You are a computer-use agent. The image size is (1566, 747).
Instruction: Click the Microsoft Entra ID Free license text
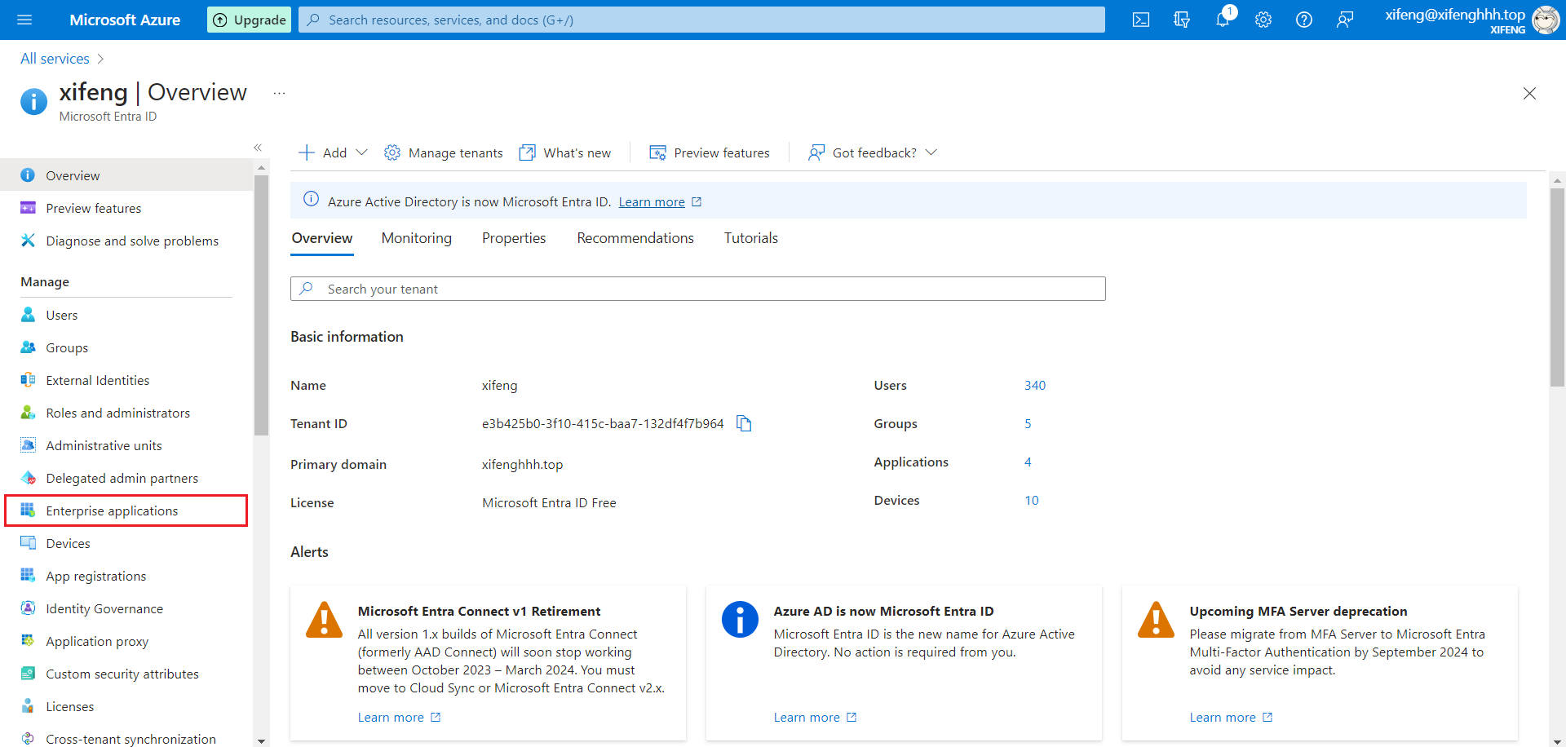coord(549,502)
